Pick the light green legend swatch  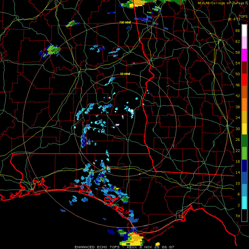244,153
